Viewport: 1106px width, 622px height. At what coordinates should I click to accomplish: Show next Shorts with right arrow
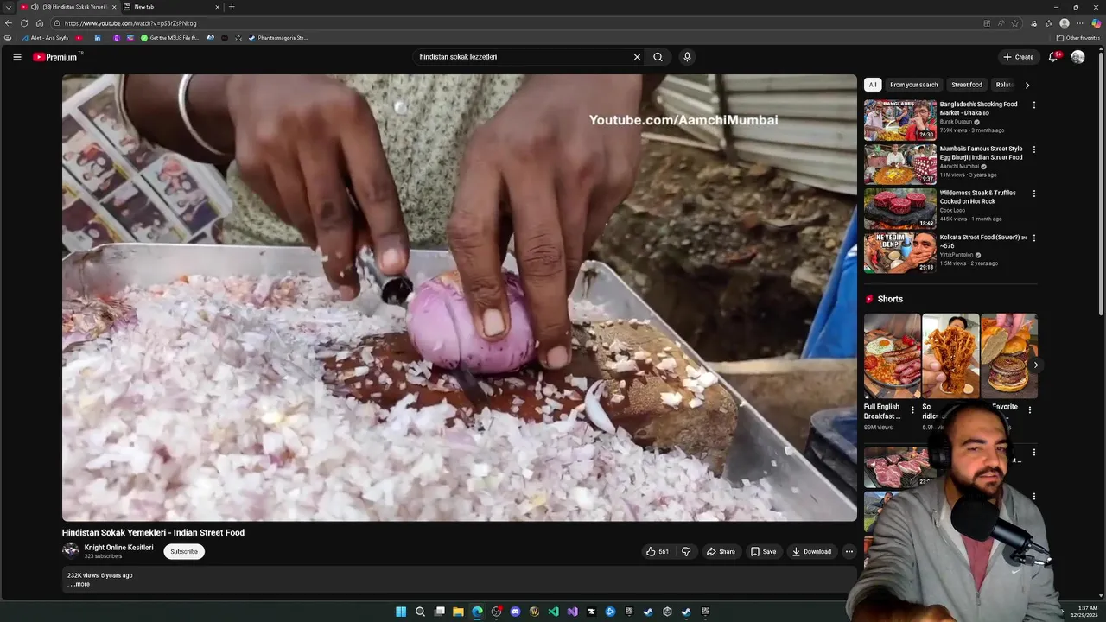pyautogui.click(x=1035, y=365)
